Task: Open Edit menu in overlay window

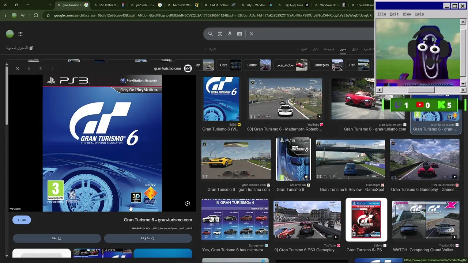Action: (394, 14)
